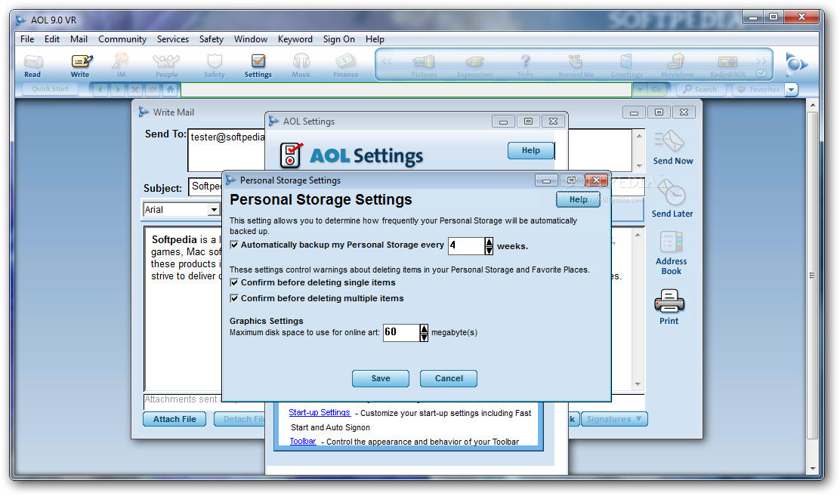840x496 pixels.
Task: Increase the backup weeks value
Action: tap(489, 242)
